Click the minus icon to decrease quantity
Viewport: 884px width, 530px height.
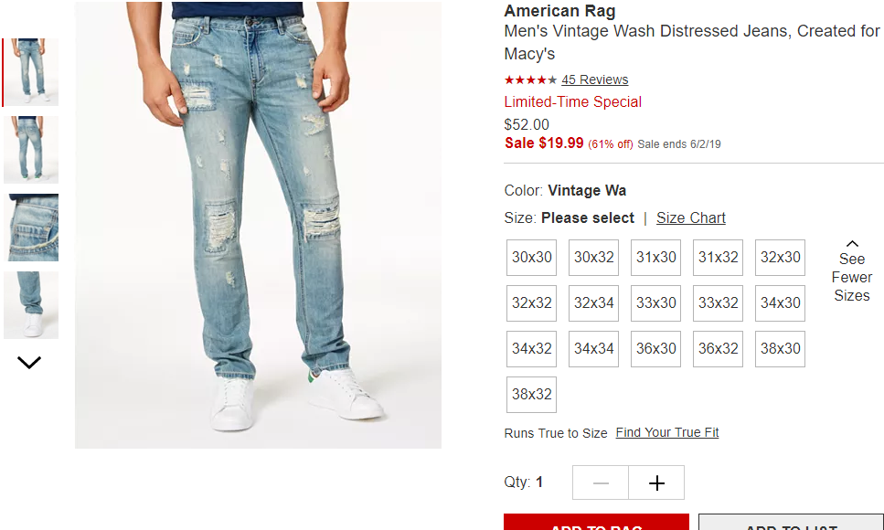[x=601, y=482]
